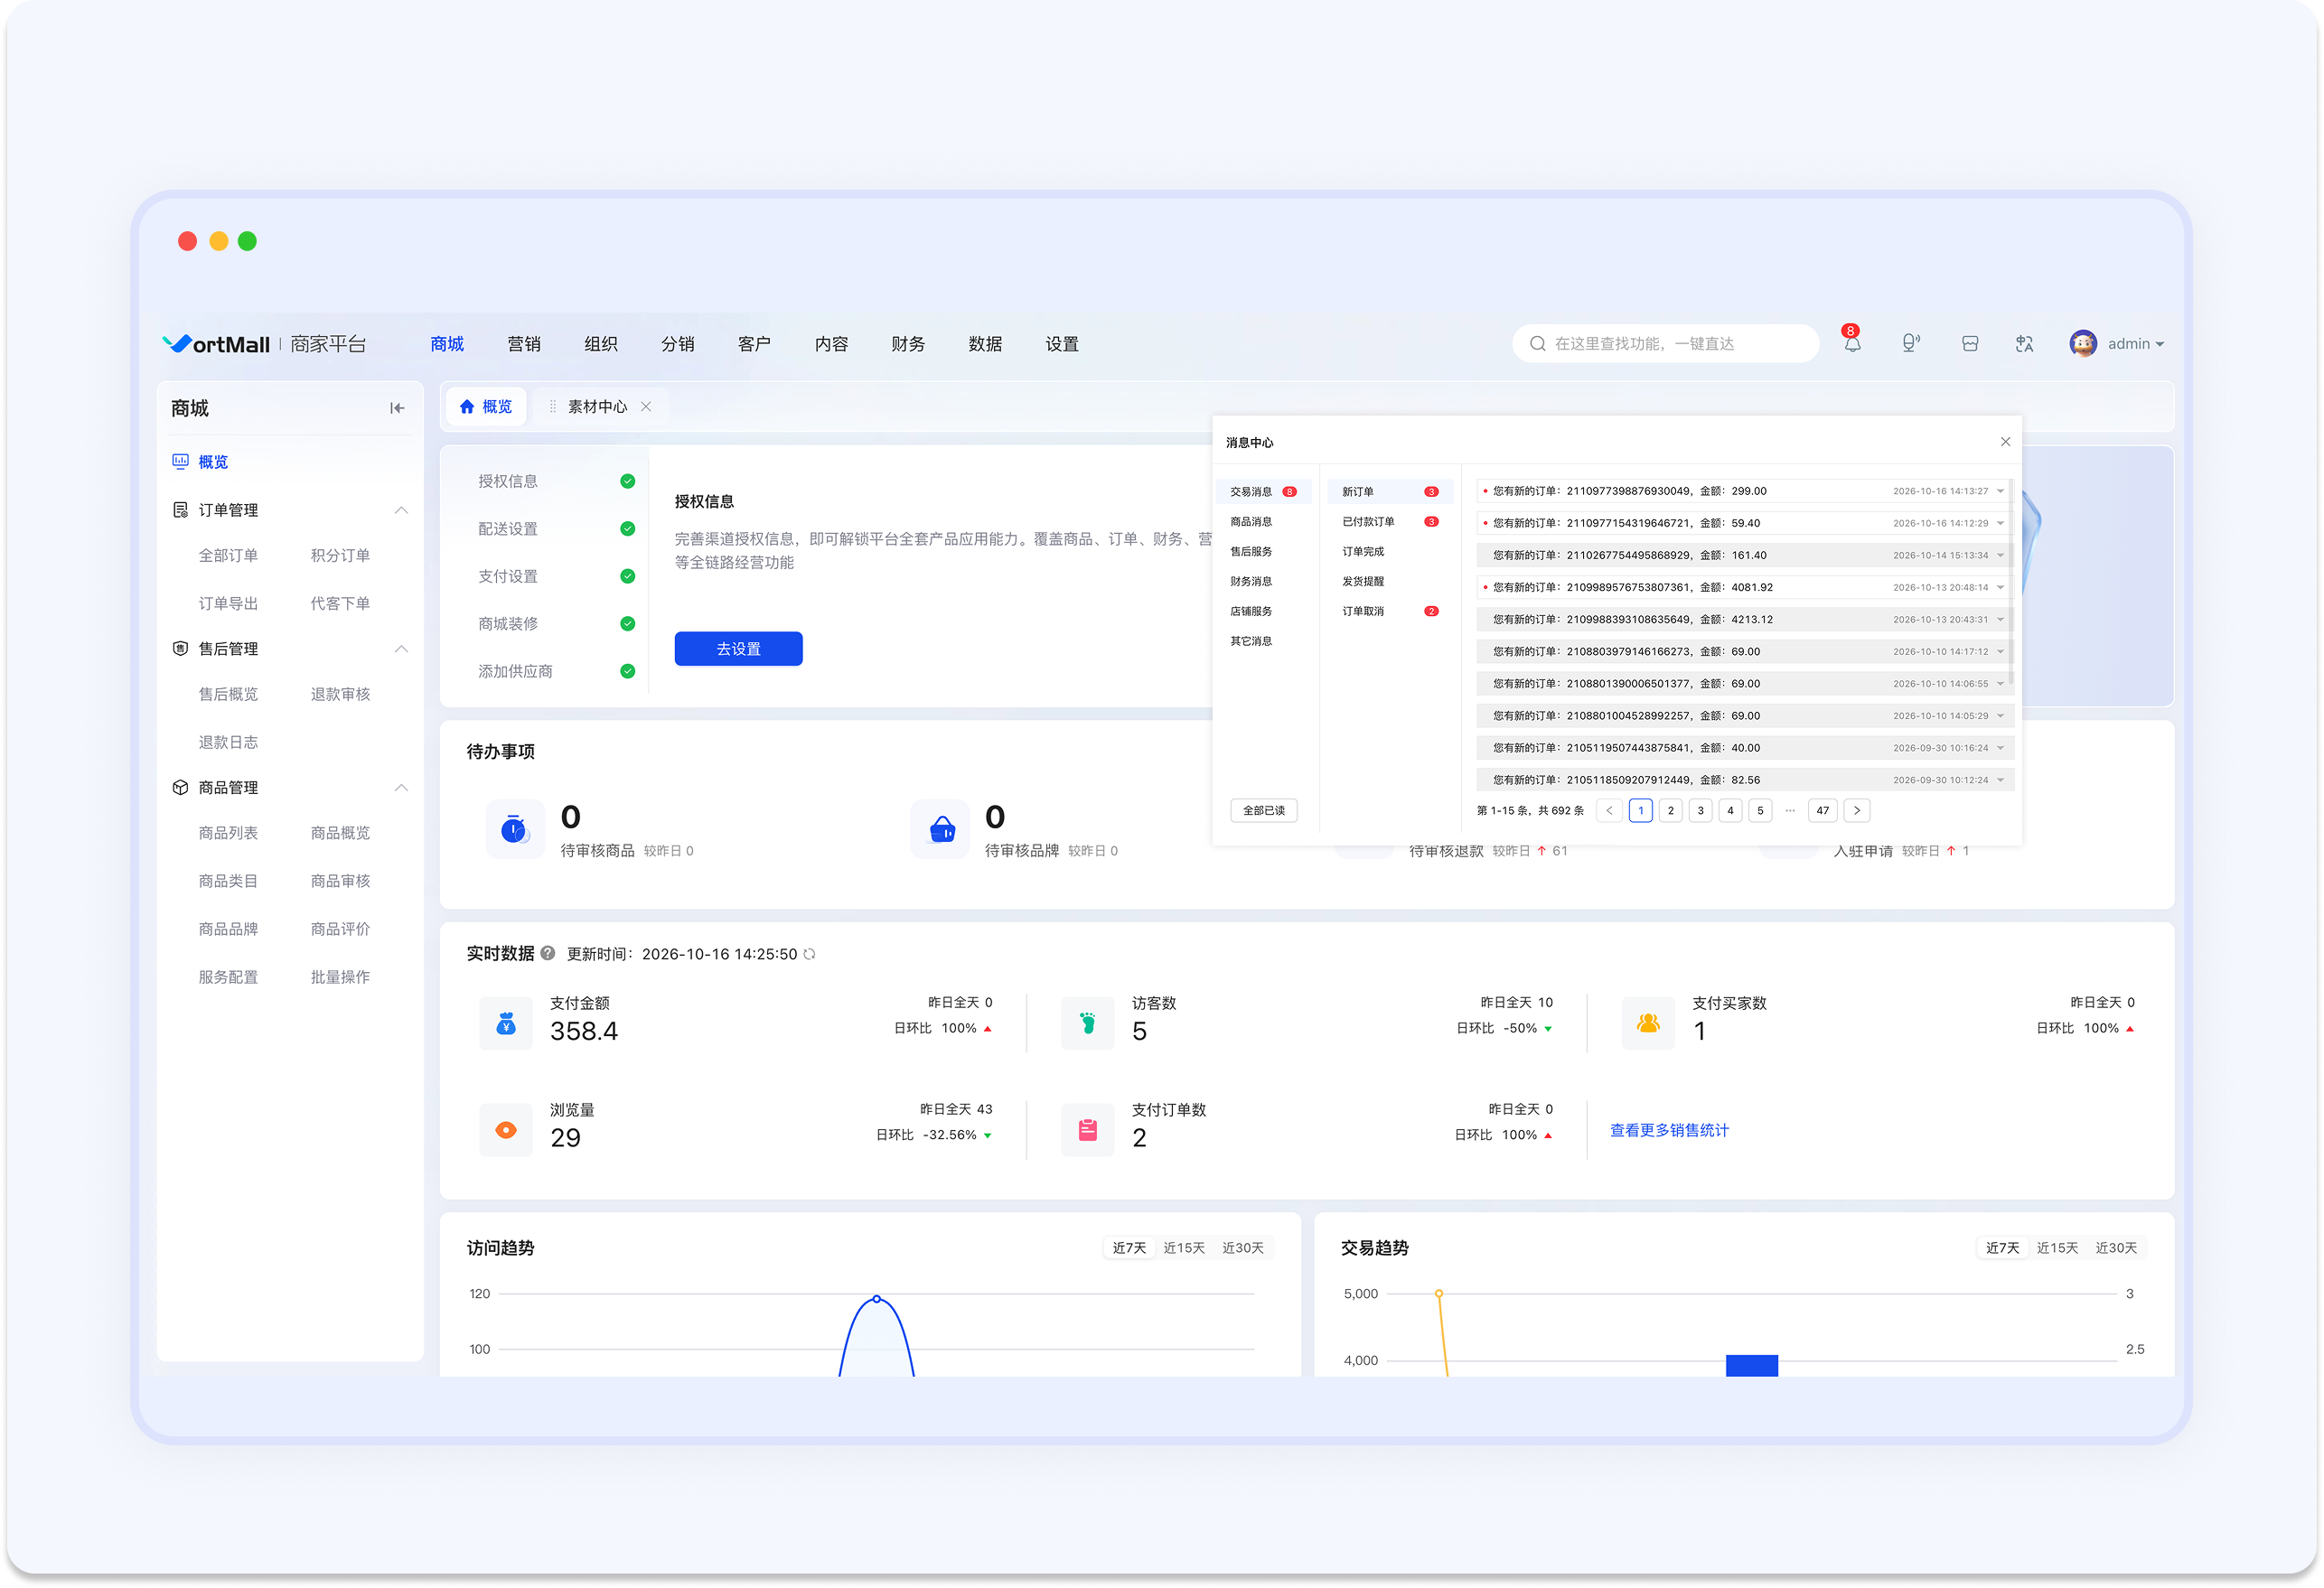Open 退款审核 in sidebar
Viewport: 2324px width, 1588px height.
tap(340, 694)
